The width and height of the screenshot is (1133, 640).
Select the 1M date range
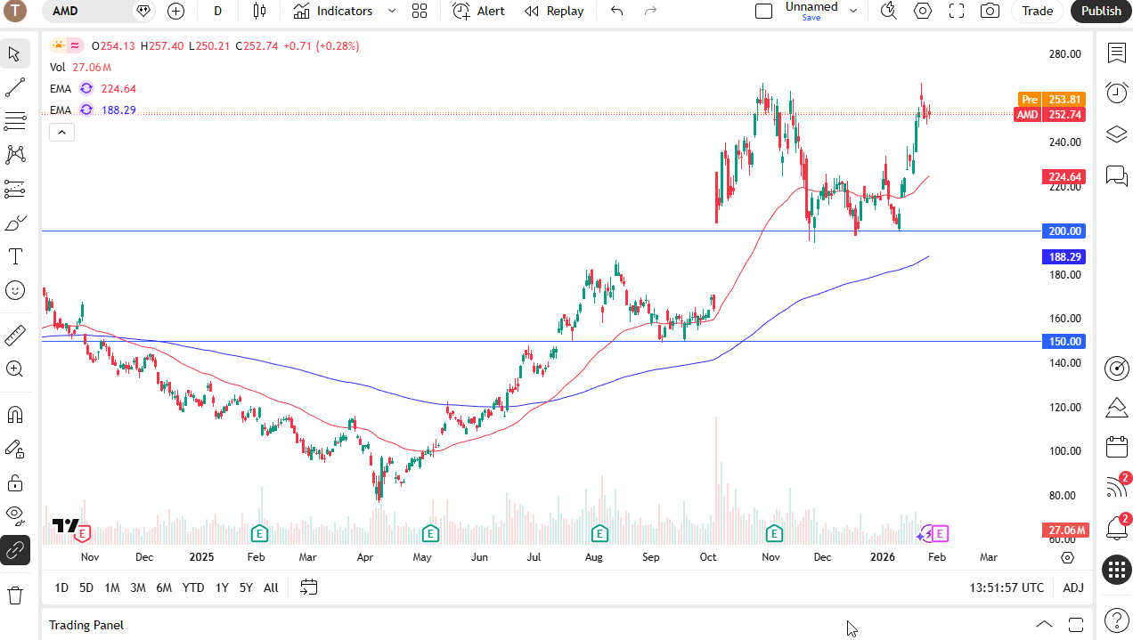pos(112,587)
